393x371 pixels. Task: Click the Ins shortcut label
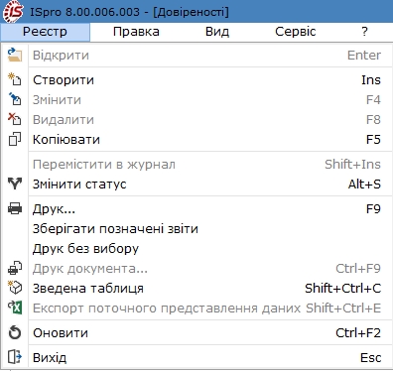pyautogui.click(x=371, y=80)
